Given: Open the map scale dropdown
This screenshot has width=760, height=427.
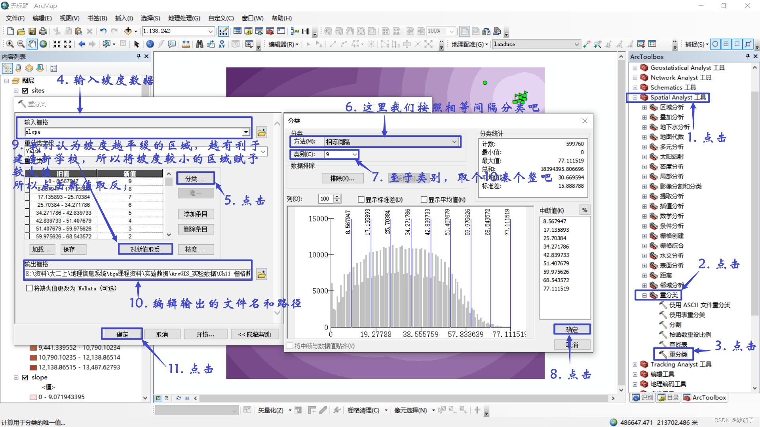Looking at the screenshot, I should 211,31.
